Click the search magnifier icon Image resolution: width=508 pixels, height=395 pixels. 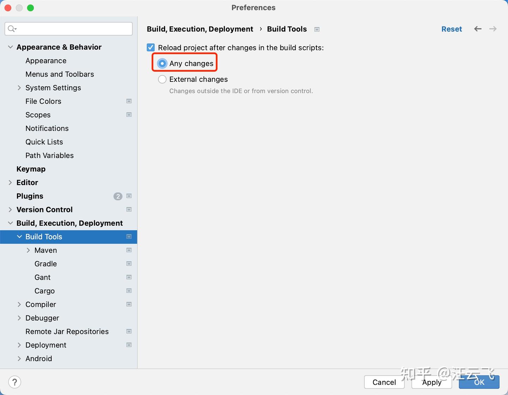(x=12, y=29)
